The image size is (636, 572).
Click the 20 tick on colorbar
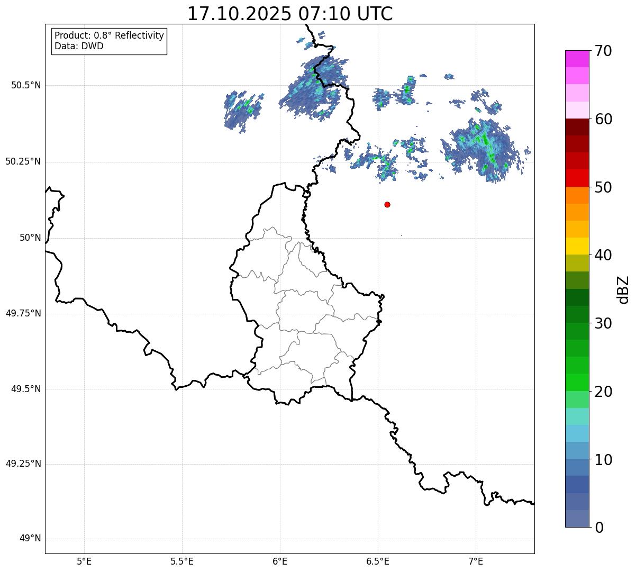[603, 392]
